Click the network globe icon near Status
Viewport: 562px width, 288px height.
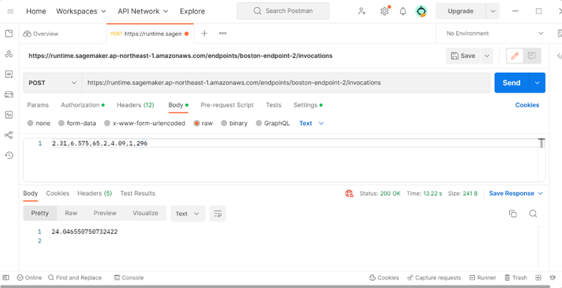349,194
